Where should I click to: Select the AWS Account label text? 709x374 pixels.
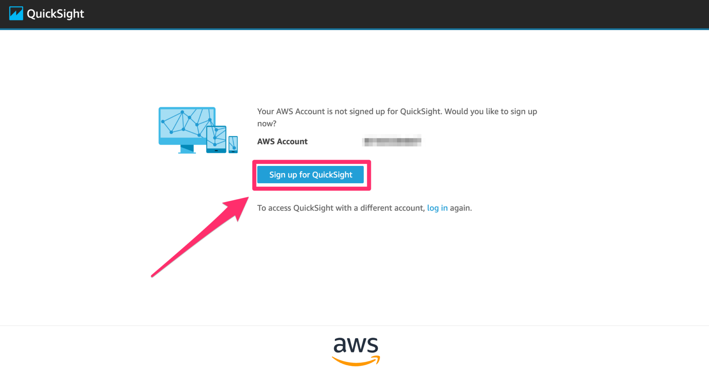click(x=282, y=141)
